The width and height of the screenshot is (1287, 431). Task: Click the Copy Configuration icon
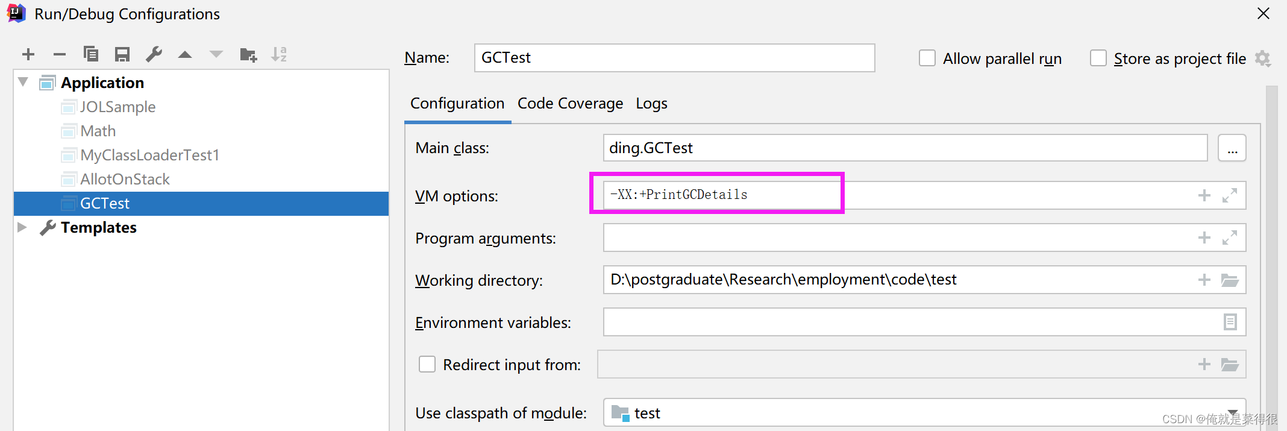click(x=91, y=55)
